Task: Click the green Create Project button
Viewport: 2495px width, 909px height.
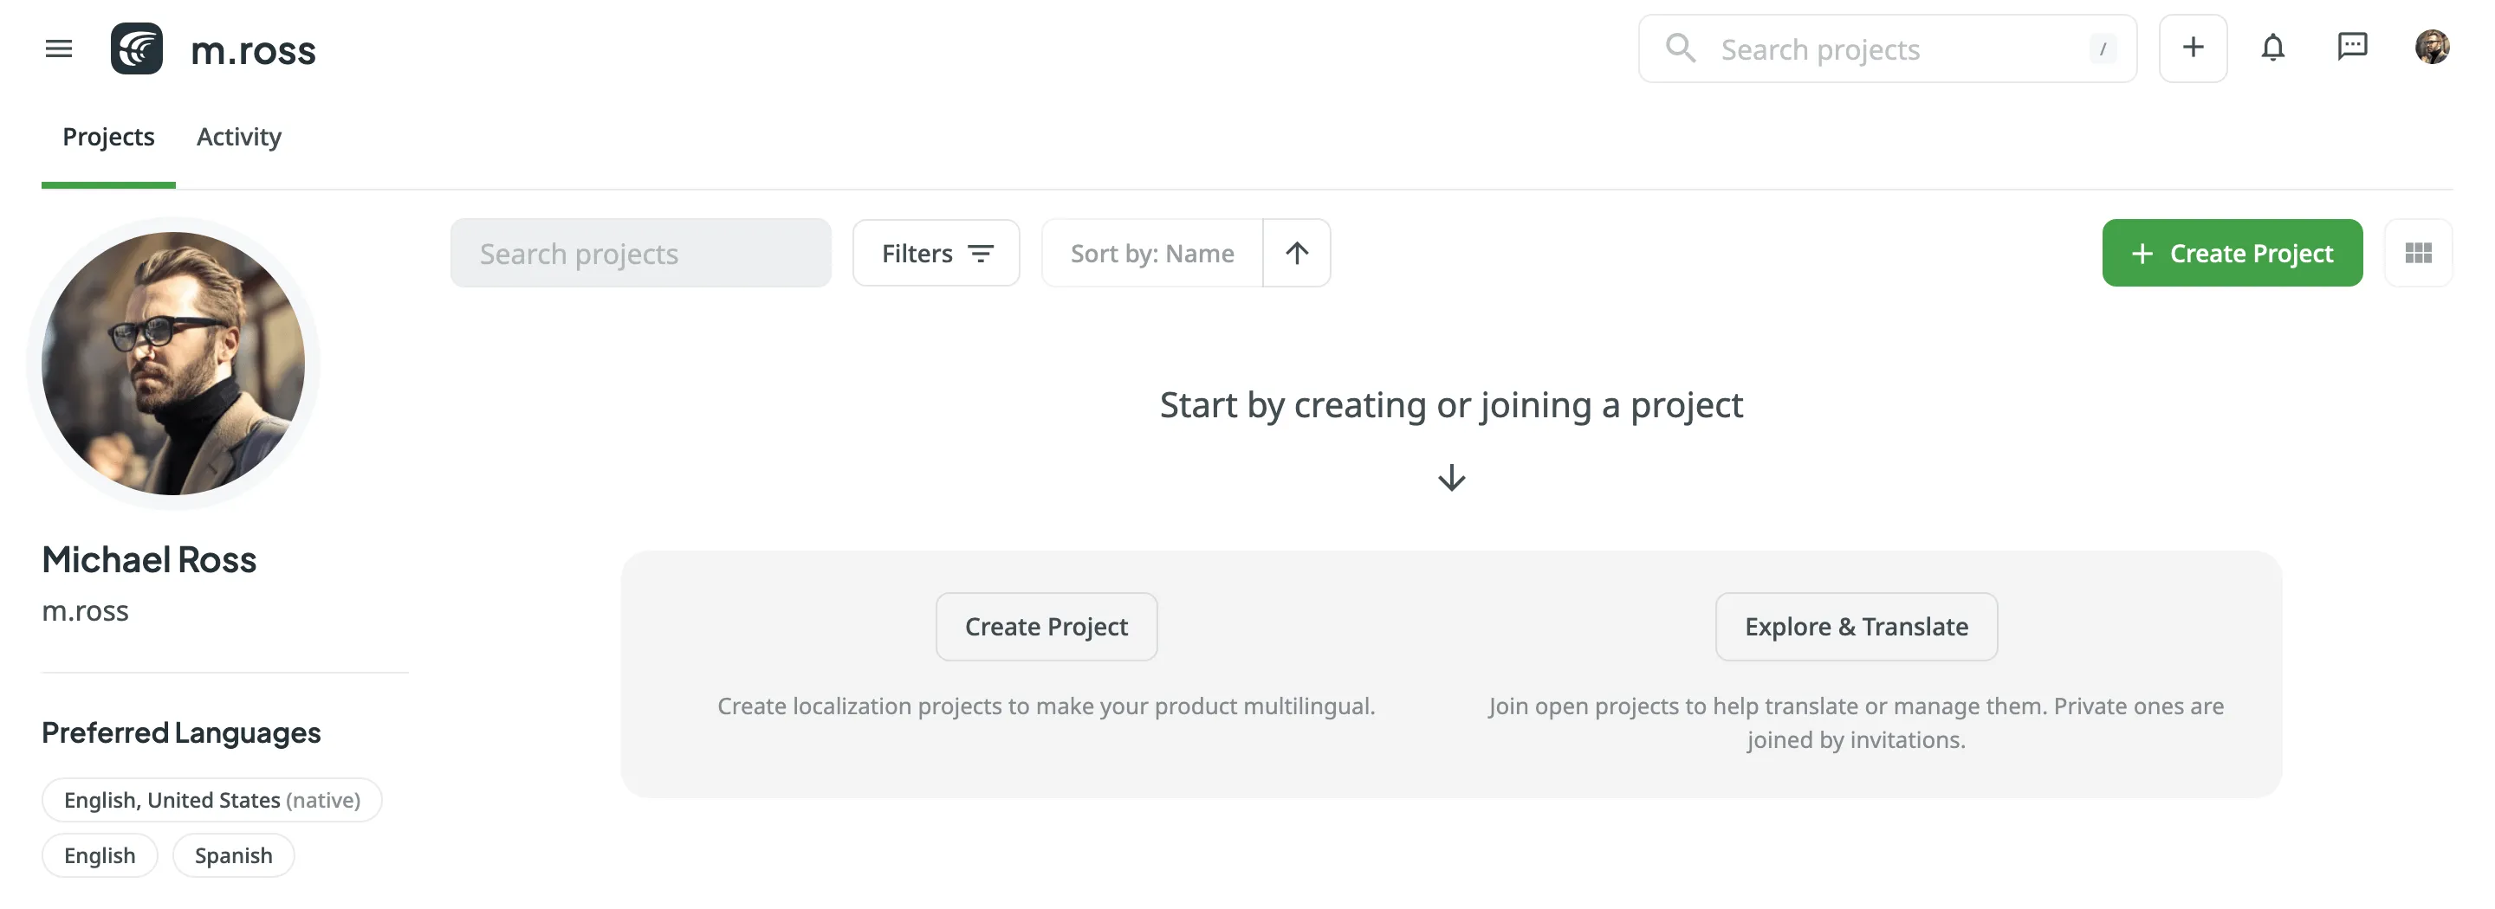Action: pyautogui.click(x=2233, y=253)
